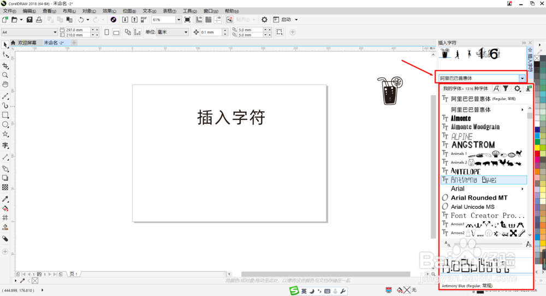Open the 页 1 page tab
The height and width of the screenshot is (296, 546).
click(74, 274)
